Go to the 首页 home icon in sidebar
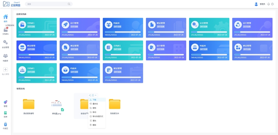This screenshot has height=135, width=278. tap(6, 17)
